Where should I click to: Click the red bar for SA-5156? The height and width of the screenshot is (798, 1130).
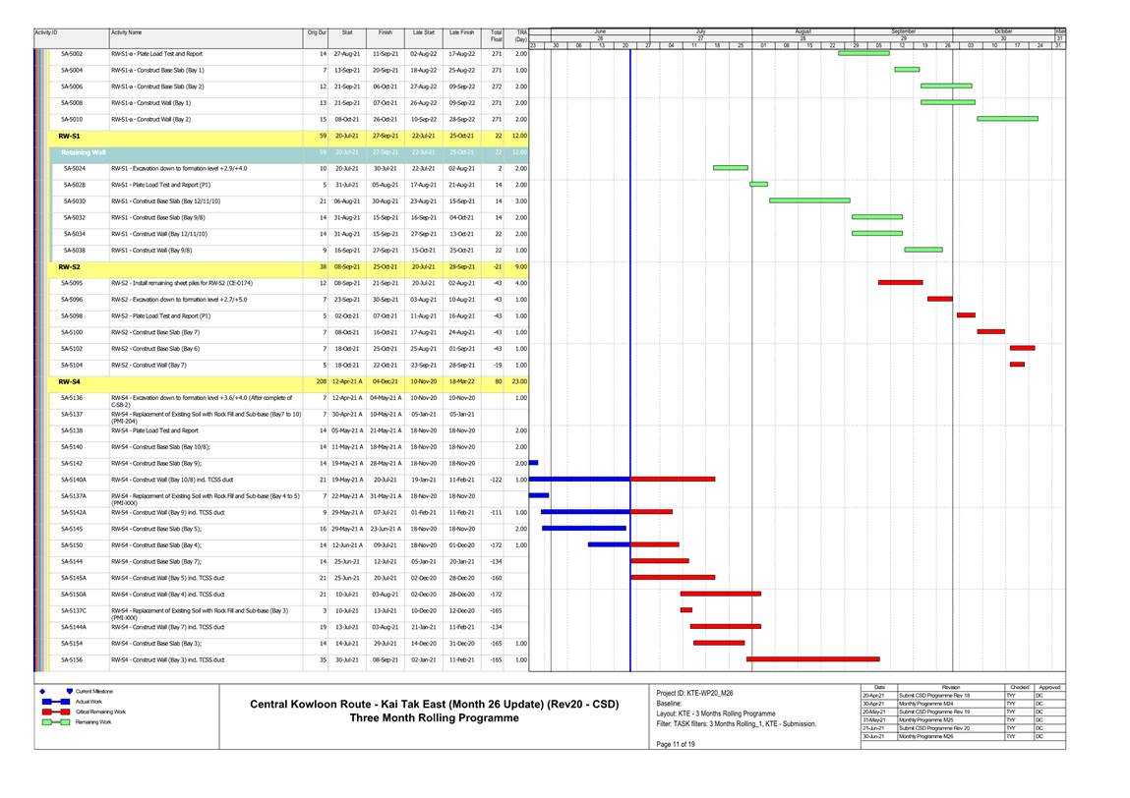[799, 659]
